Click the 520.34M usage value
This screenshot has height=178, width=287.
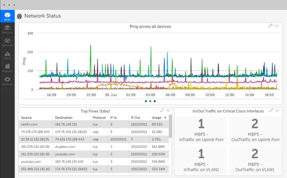(x=158, y=169)
